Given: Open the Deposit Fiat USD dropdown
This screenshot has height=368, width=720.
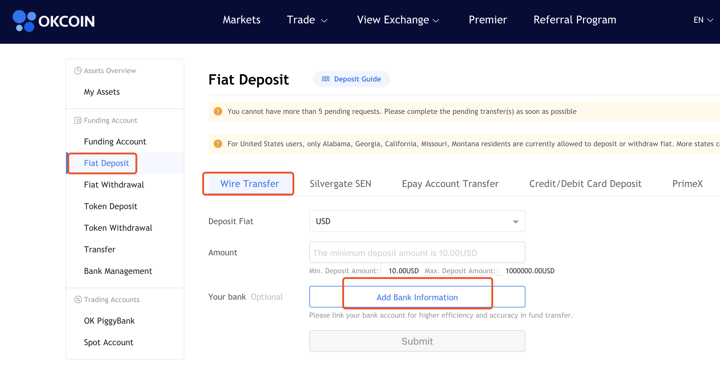Looking at the screenshot, I should [417, 221].
